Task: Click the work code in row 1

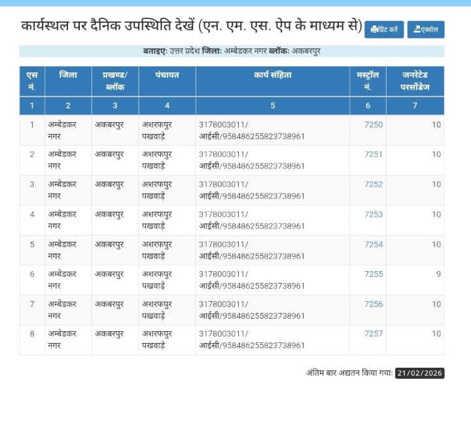Action: point(252,130)
